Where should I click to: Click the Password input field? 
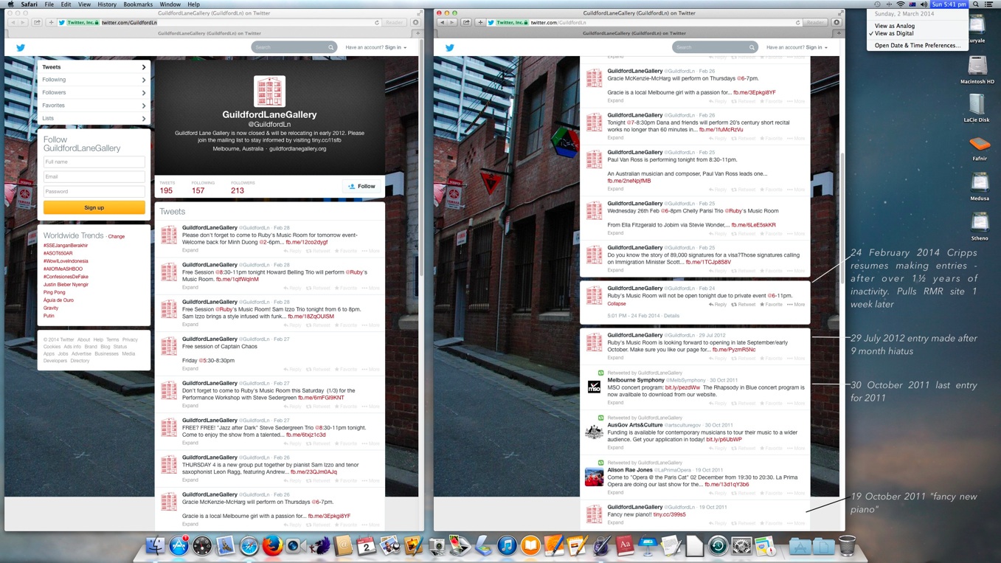94,191
